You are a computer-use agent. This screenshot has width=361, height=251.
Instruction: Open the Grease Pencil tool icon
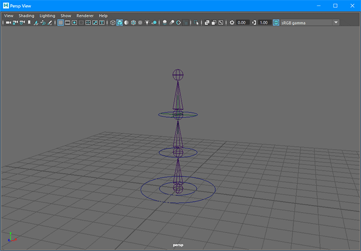[x=50, y=23]
